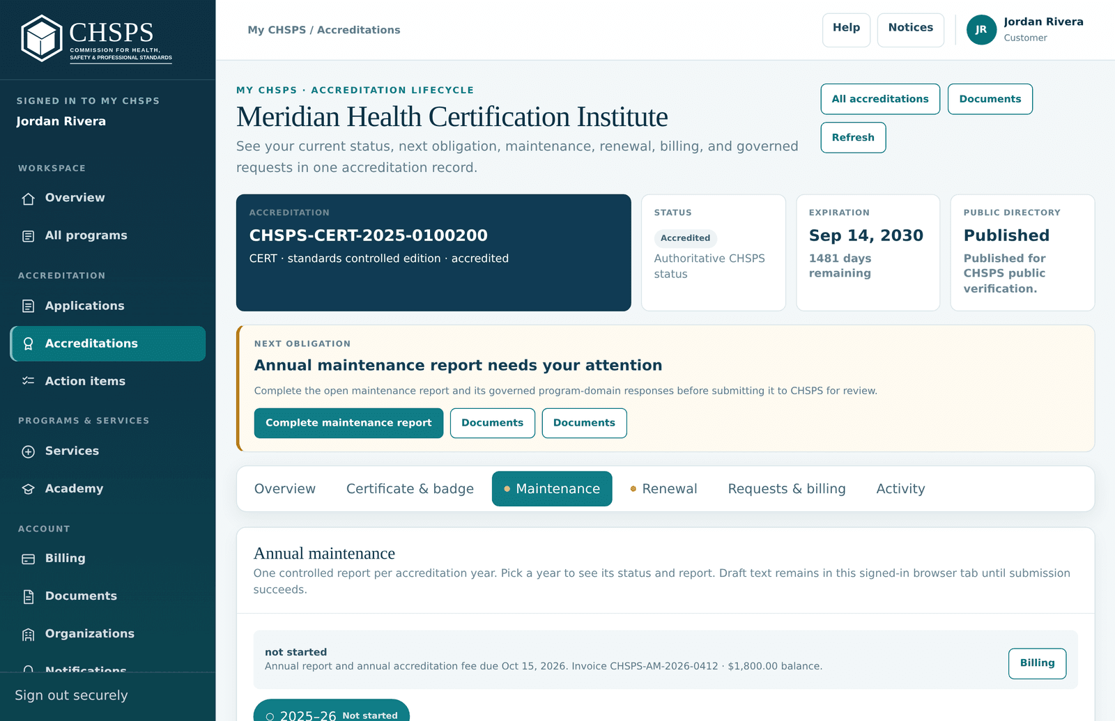Click the Accreditations ribbon badge icon
The image size is (1115, 721).
point(28,343)
